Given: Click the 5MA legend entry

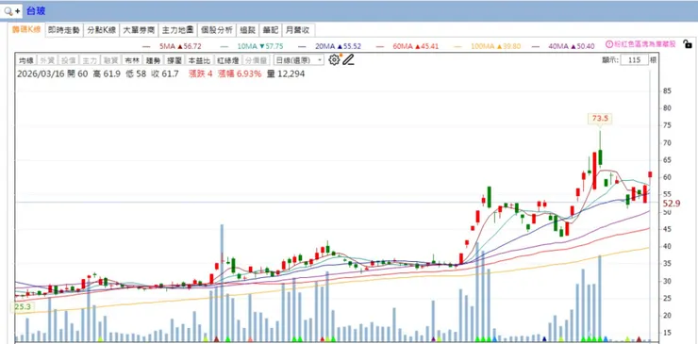Looking at the screenshot, I should coord(172,46).
